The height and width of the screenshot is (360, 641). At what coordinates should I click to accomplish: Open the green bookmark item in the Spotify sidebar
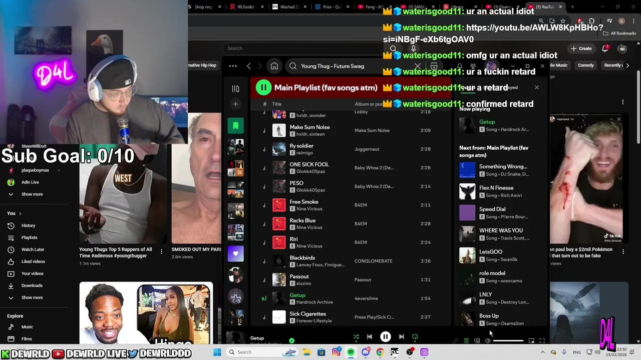235,125
